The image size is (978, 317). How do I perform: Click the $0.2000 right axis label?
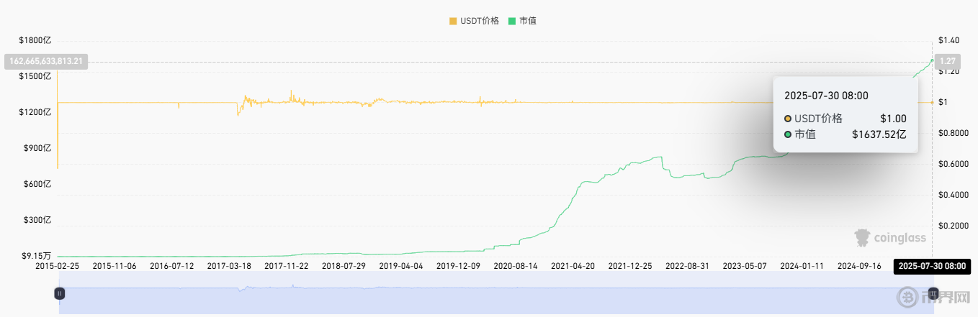tap(954, 226)
